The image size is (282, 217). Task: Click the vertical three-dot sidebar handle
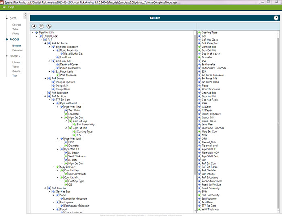[25, 16]
